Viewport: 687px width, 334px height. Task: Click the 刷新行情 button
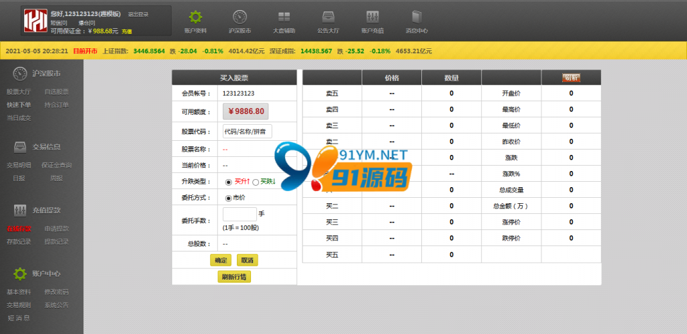pos(234,276)
